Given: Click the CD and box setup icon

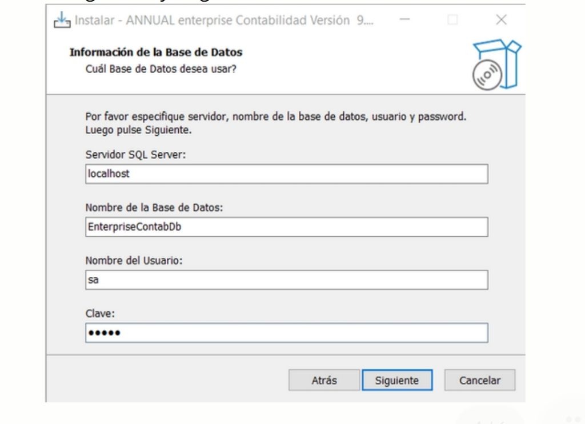Looking at the screenshot, I should pyautogui.click(x=496, y=65).
